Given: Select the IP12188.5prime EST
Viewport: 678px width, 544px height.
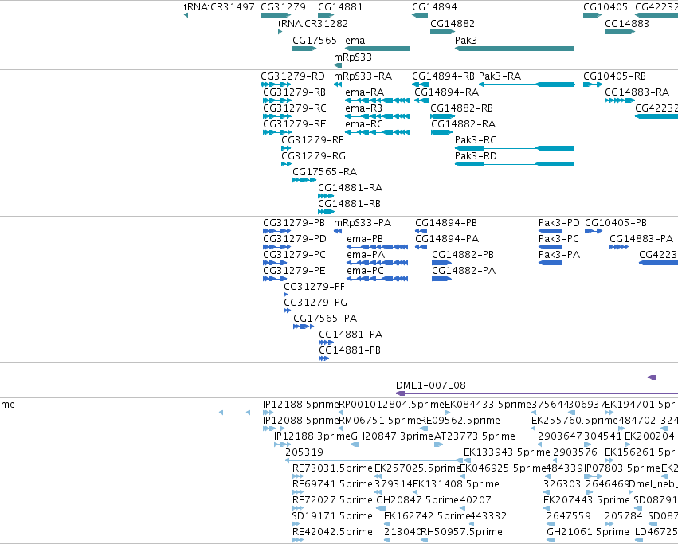Looking at the screenshot, I should (x=268, y=413).
